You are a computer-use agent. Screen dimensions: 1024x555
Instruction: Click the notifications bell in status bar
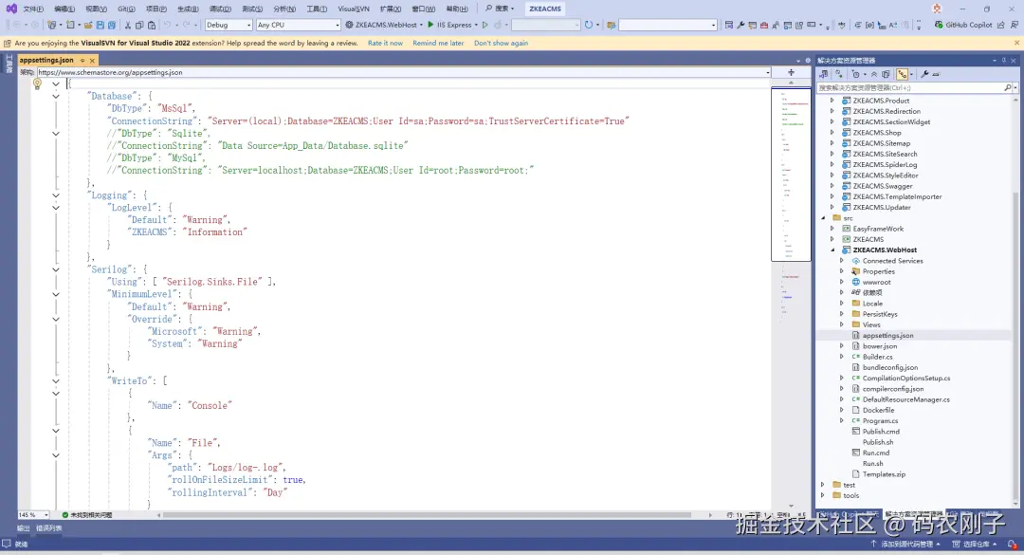pos(1012,544)
